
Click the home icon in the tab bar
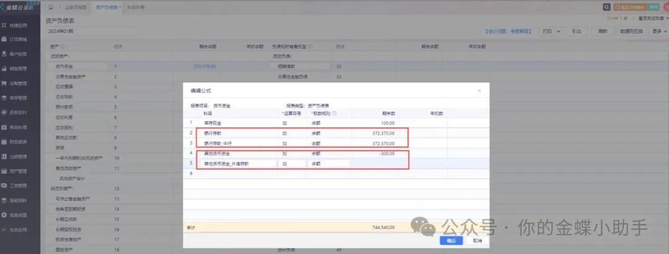coord(50,7)
